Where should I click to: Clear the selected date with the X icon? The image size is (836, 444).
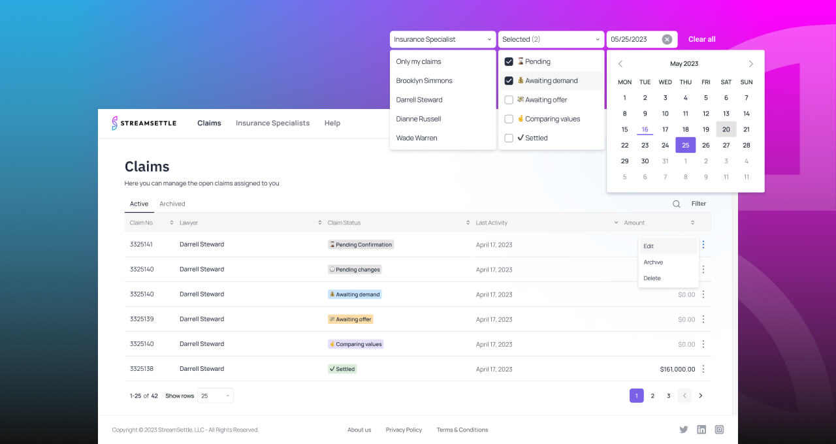tap(667, 39)
